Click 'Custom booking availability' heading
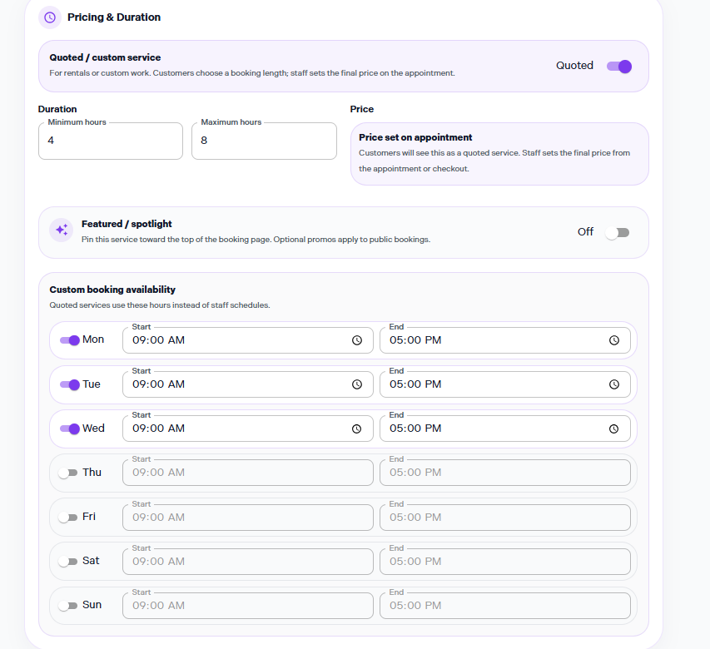 112,290
